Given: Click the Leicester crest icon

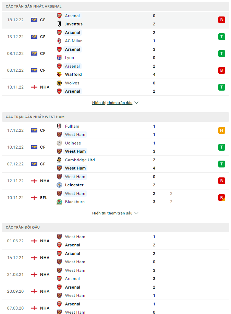Looking at the screenshot, I should [59, 185].
